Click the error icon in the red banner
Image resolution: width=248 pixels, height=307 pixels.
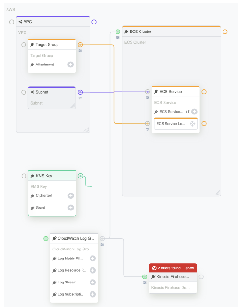point(154,268)
